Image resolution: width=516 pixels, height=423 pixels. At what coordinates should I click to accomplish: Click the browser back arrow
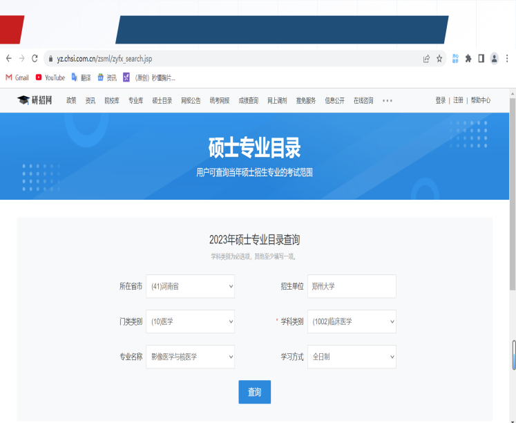click(9, 59)
